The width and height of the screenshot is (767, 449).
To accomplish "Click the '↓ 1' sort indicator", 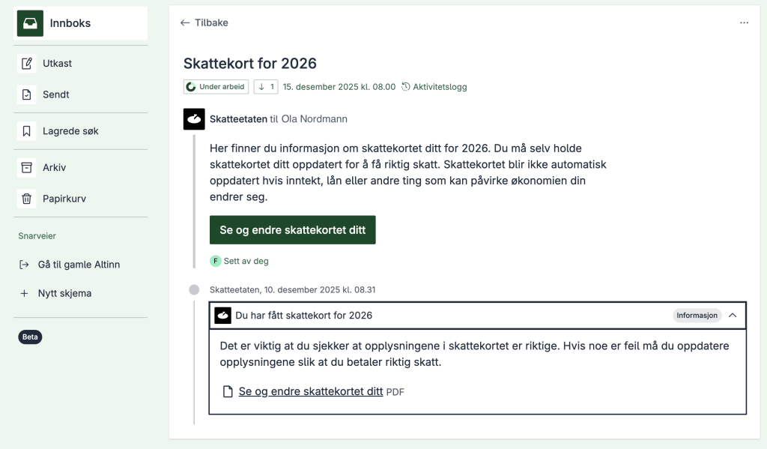I will pyautogui.click(x=265, y=86).
